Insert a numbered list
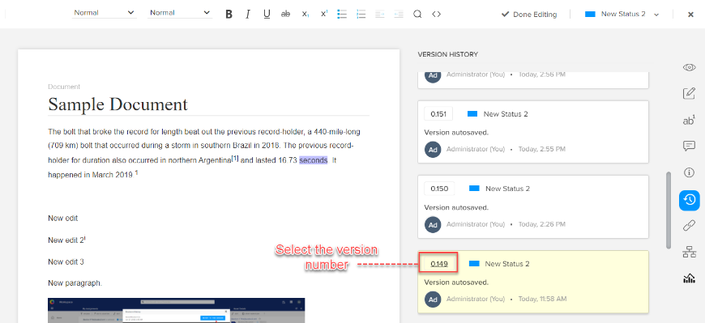Image resolution: width=705 pixels, height=323 pixels. pos(361,15)
